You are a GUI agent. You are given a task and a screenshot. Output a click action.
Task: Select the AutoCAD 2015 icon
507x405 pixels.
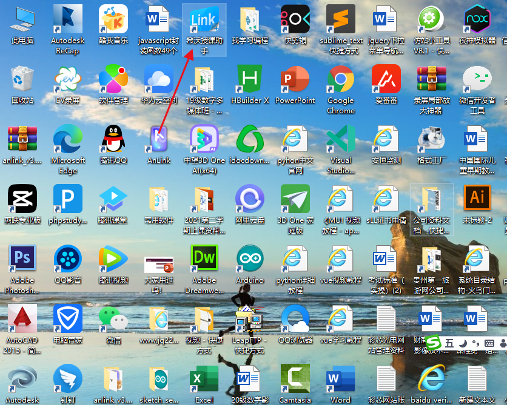point(22,318)
